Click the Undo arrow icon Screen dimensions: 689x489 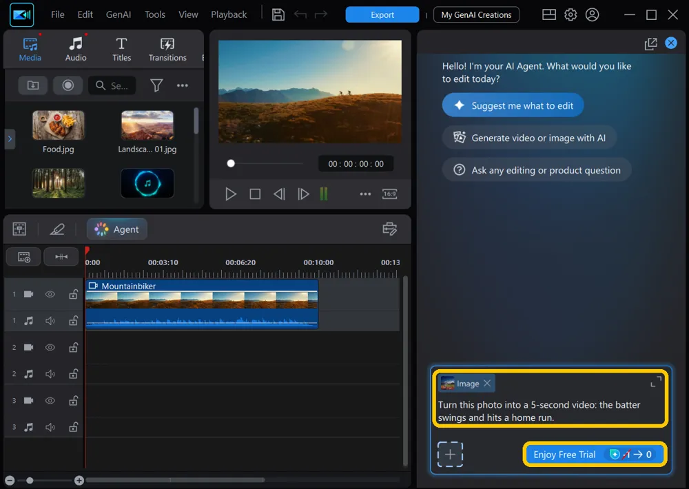pos(300,14)
